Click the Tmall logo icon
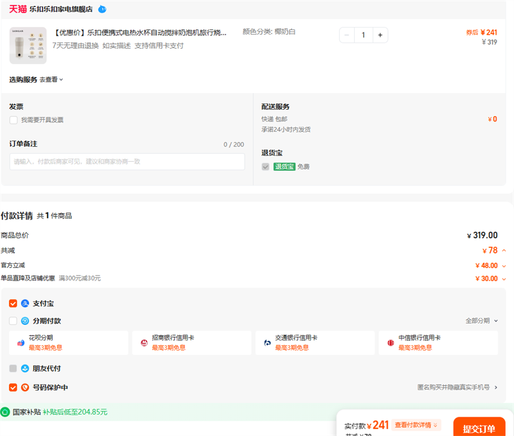Viewport: 514px width, 436px height. [x=18, y=9]
